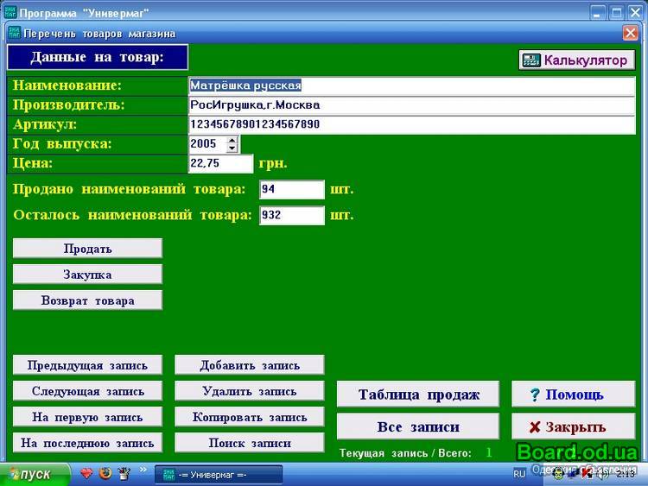Switch to the Универмаг taskbar window

pyautogui.click(x=218, y=474)
